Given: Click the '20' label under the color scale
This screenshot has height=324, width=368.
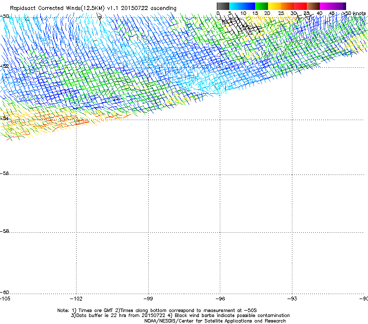Looking at the screenshot, I should coord(267,13).
